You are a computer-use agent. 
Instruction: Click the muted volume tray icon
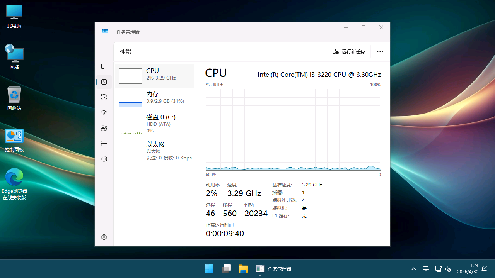coord(448,269)
